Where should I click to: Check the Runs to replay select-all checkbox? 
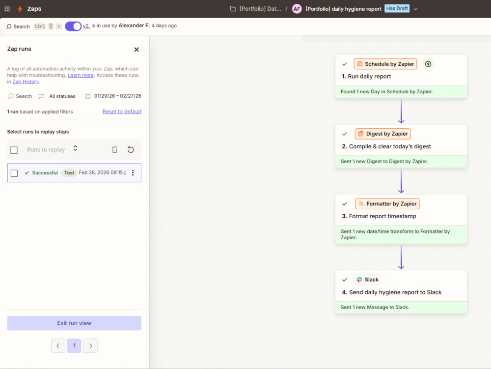[14, 150]
